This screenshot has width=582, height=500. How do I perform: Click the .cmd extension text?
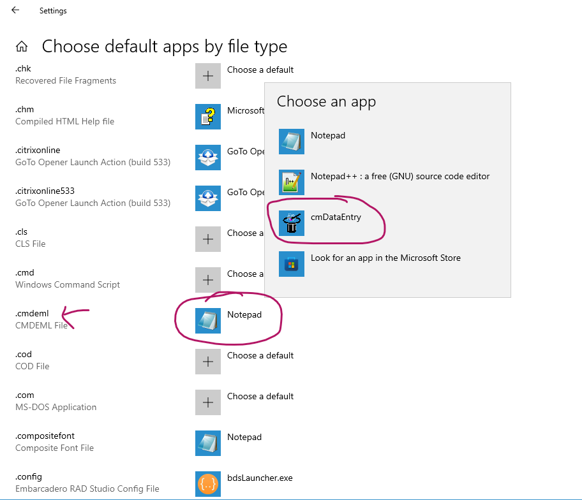point(24,272)
